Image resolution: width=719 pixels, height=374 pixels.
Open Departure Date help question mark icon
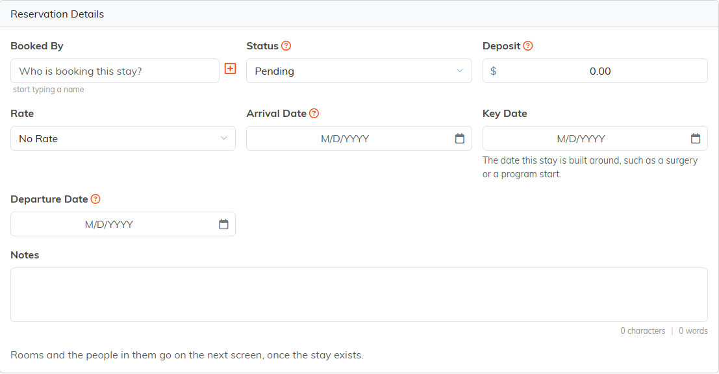[95, 199]
